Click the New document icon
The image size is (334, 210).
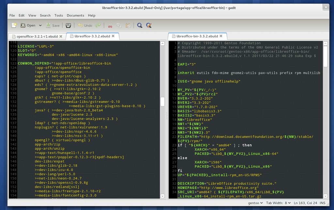pos(14,25)
